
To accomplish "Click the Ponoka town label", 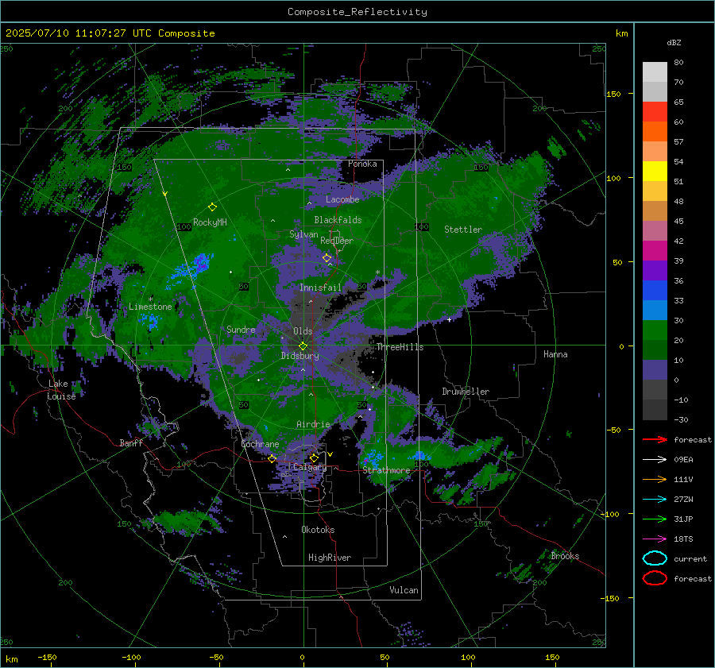I will [362, 164].
